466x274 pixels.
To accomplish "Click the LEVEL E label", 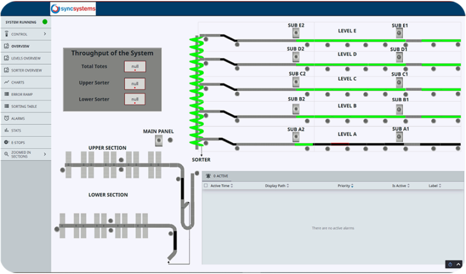I will (347, 31).
